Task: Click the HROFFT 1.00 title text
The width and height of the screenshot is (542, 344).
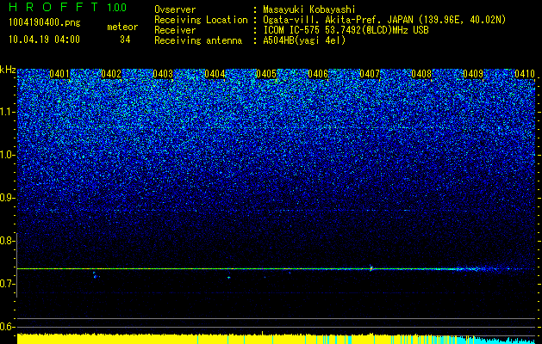Action: [68, 7]
